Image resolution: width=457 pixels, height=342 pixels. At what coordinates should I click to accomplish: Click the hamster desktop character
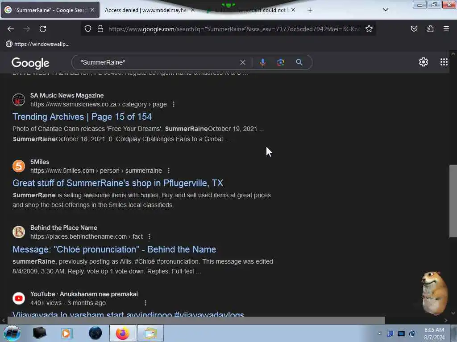point(434,293)
